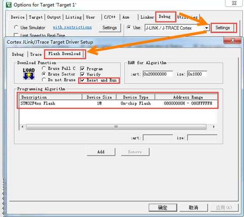The image size is (244, 217).
Task: Click RAM for Algorithm size field 0x1000
Action: point(197,74)
